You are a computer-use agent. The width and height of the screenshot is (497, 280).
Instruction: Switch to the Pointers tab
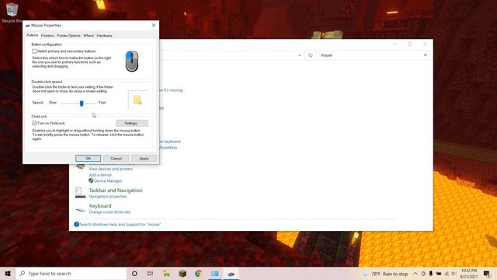(x=47, y=36)
